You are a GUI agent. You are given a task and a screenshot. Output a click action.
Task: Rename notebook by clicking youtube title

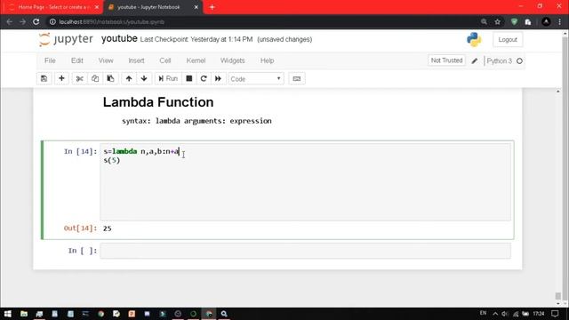point(119,38)
